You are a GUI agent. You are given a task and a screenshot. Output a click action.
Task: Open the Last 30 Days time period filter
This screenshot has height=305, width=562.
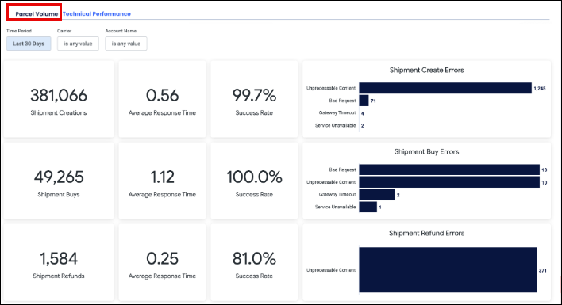(29, 44)
